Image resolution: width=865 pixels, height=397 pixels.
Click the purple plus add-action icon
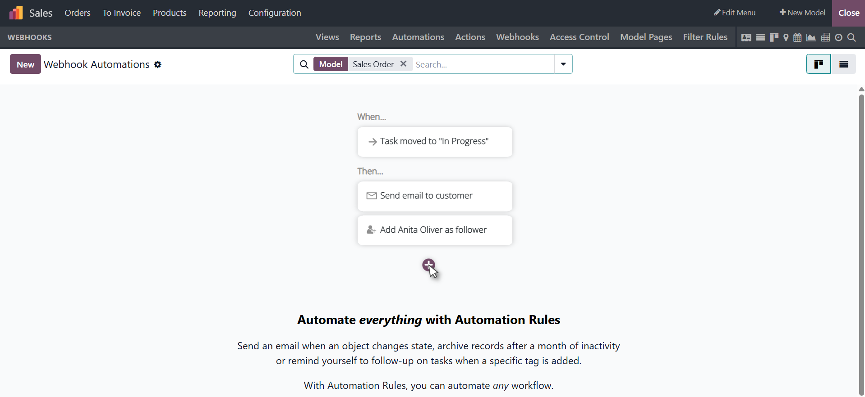pyautogui.click(x=428, y=265)
